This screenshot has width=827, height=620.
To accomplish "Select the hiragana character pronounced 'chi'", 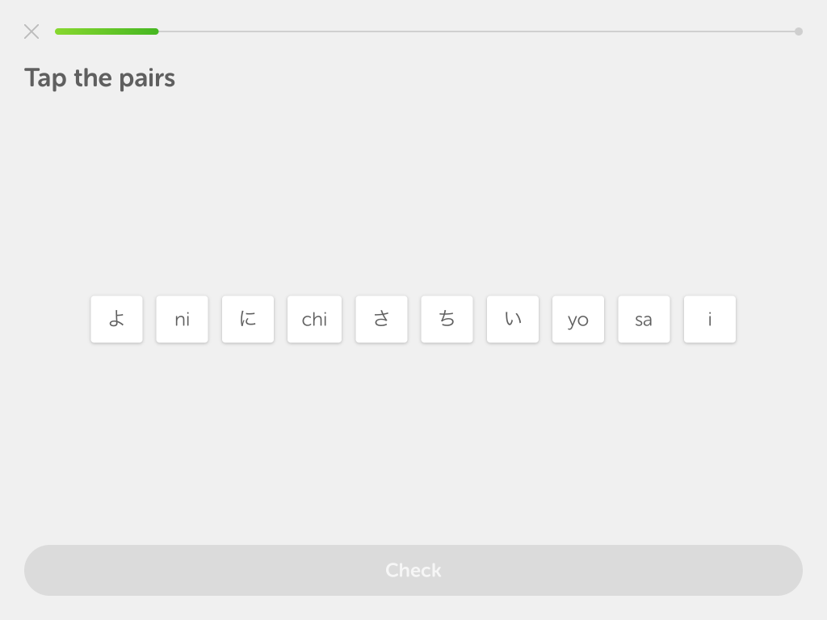I will coord(447,319).
